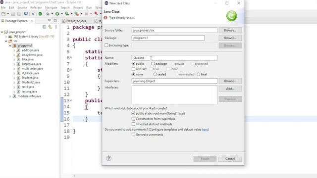
Task: Tick the Enclosing type checkbox
Action: pyautogui.click(x=106, y=45)
